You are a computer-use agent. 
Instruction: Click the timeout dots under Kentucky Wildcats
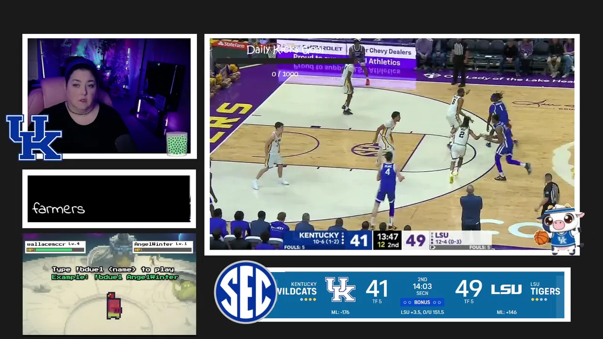308,299
